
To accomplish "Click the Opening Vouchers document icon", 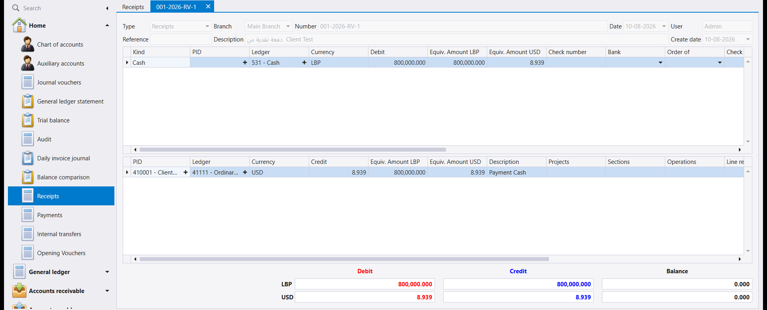I will coord(27,253).
